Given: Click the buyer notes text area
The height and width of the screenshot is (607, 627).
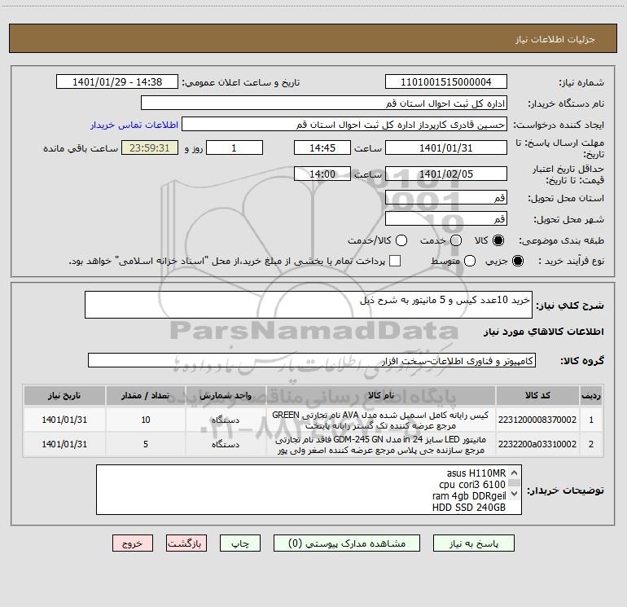Looking at the screenshot, I should click(x=309, y=490).
